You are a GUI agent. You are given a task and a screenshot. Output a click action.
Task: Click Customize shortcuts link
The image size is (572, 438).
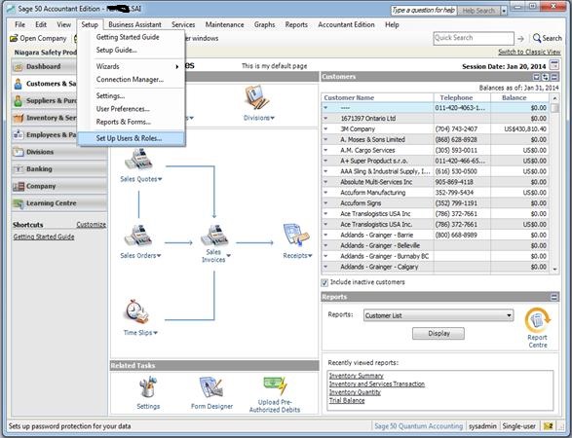coord(92,225)
